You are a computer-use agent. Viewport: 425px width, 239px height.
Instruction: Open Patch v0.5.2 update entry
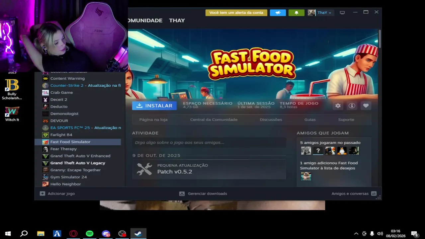point(209,169)
